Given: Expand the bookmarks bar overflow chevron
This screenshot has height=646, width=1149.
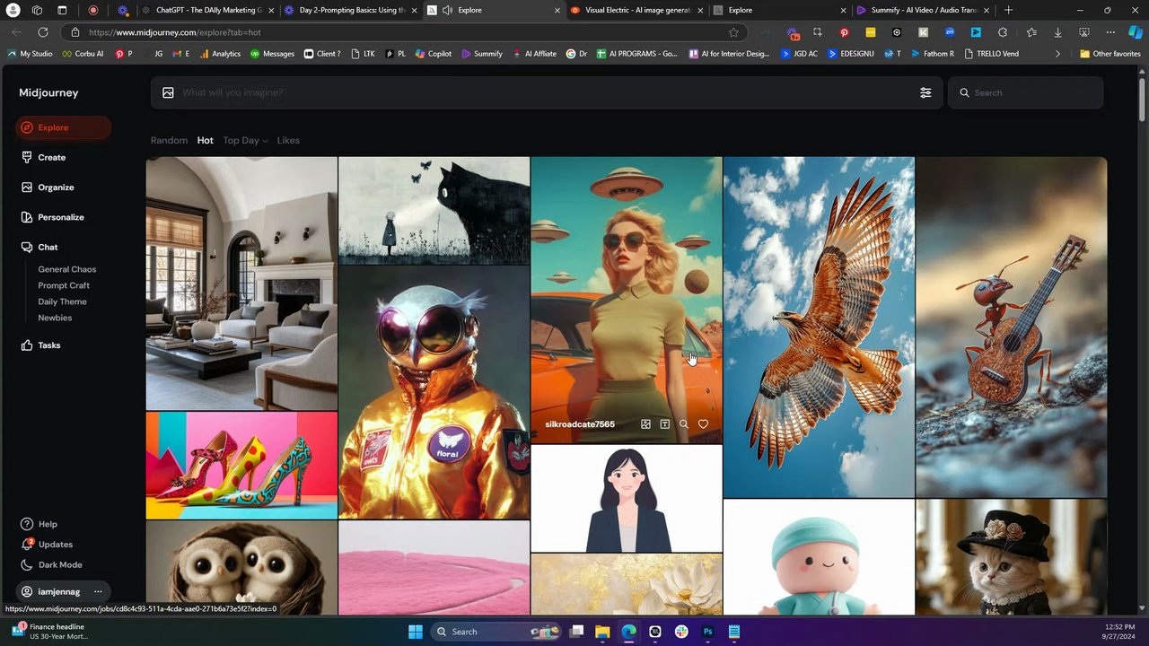Looking at the screenshot, I should [x=1057, y=54].
